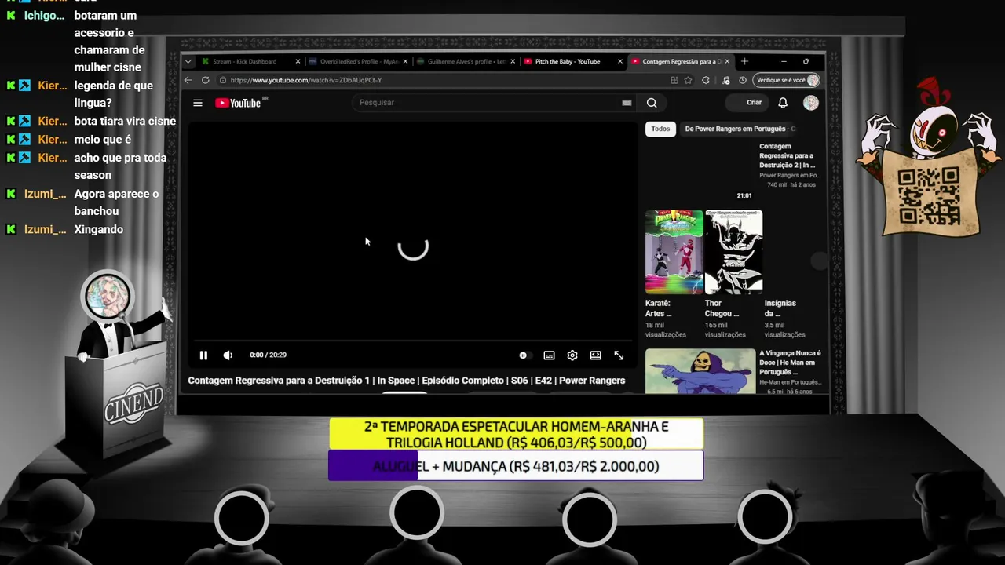Open the Karatê: Artes Short thumbnail
This screenshot has height=565, width=1005.
(x=674, y=252)
